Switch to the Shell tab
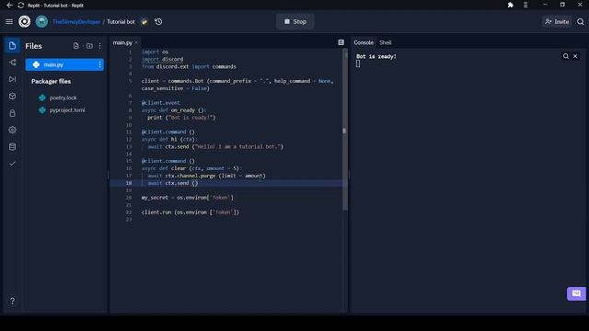The image size is (589, 331). click(386, 43)
